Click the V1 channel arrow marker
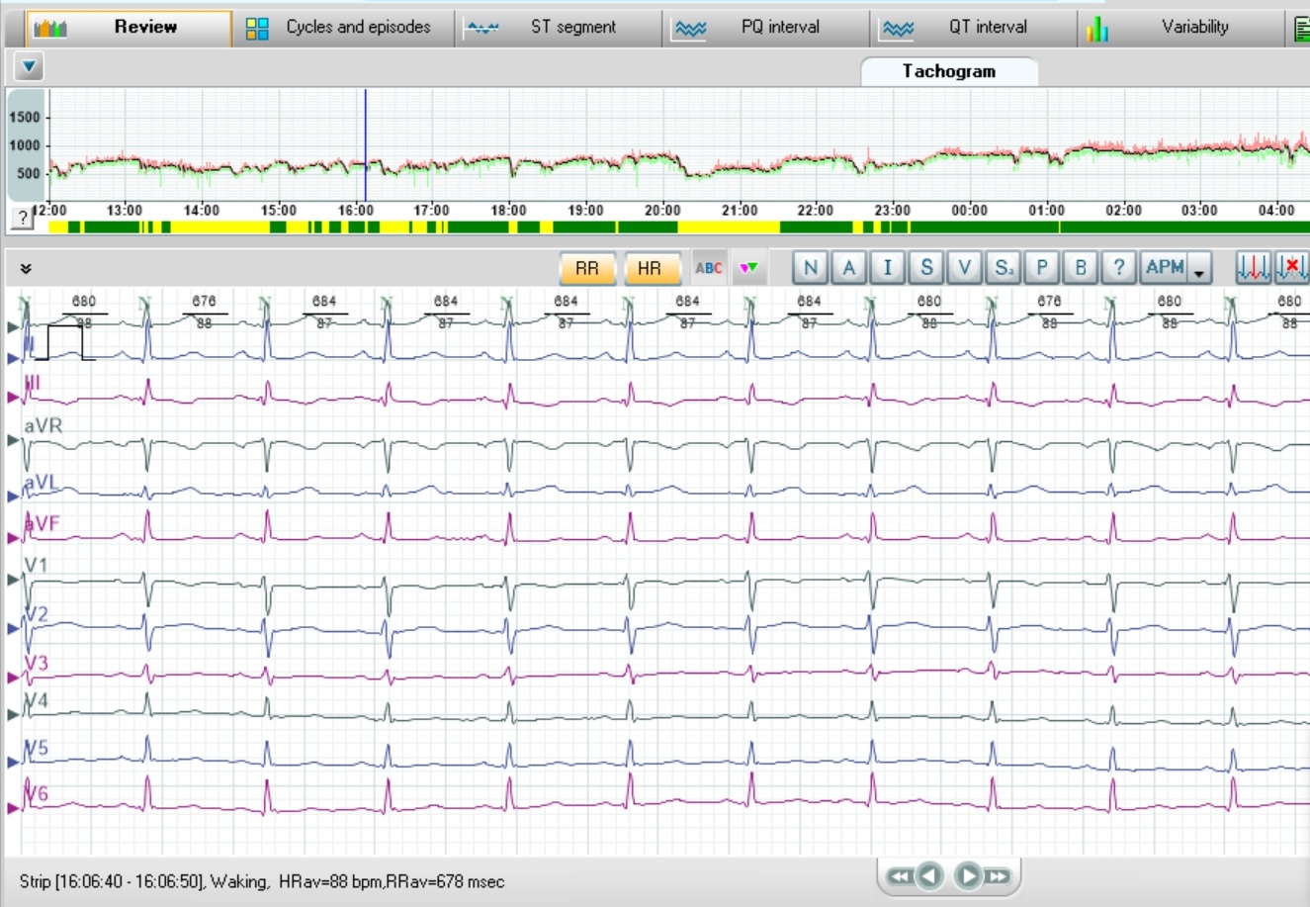The width and height of the screenshot is (1310, 907). (x=13, y=580)
